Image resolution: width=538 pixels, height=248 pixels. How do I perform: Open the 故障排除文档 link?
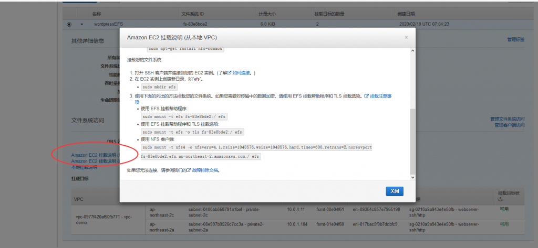[x=205, y=169]
